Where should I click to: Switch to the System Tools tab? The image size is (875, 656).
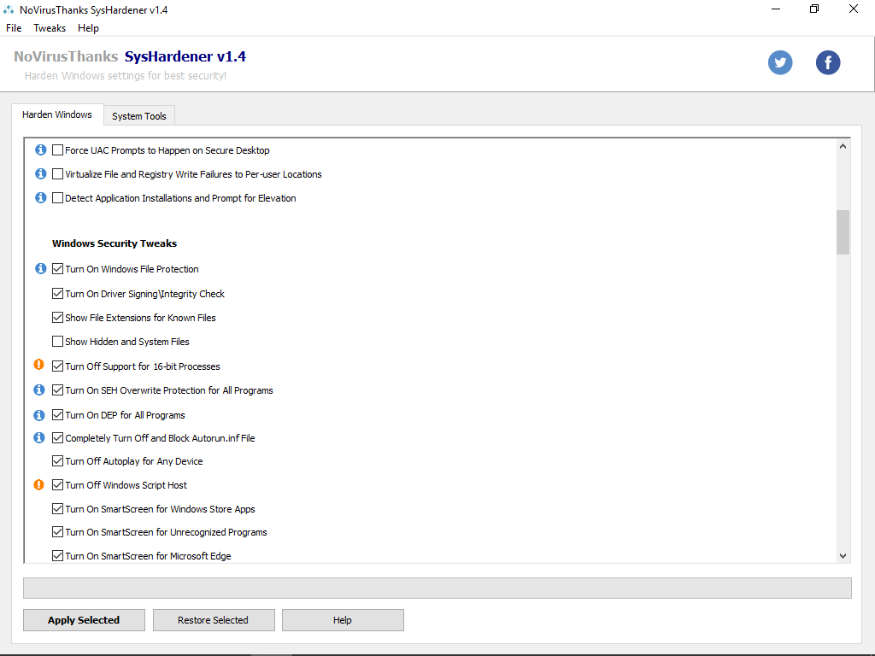click(139, 116)
